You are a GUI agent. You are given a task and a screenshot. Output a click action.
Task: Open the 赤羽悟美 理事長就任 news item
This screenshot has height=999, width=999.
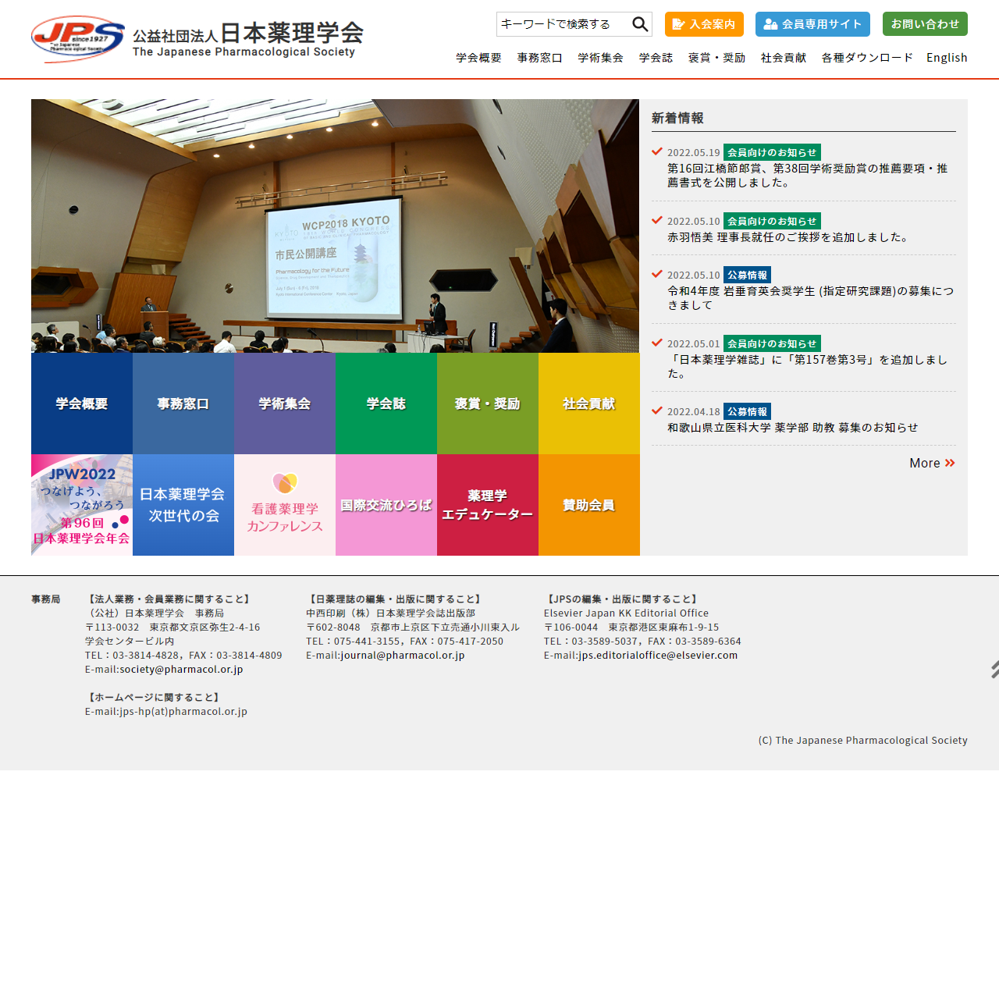[788, 237]
